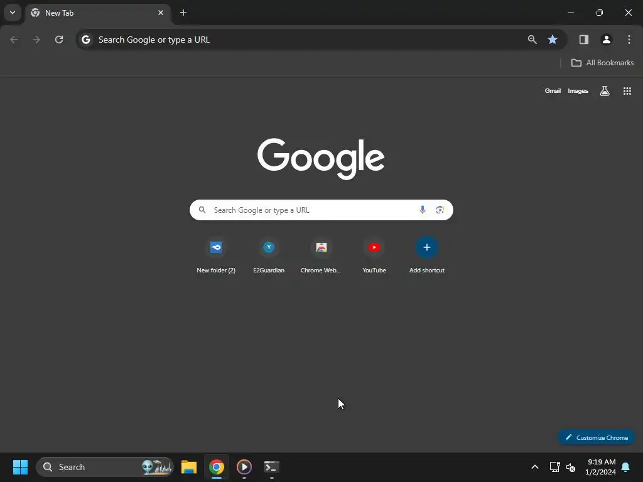Reload the current page

tap(59, 40)
